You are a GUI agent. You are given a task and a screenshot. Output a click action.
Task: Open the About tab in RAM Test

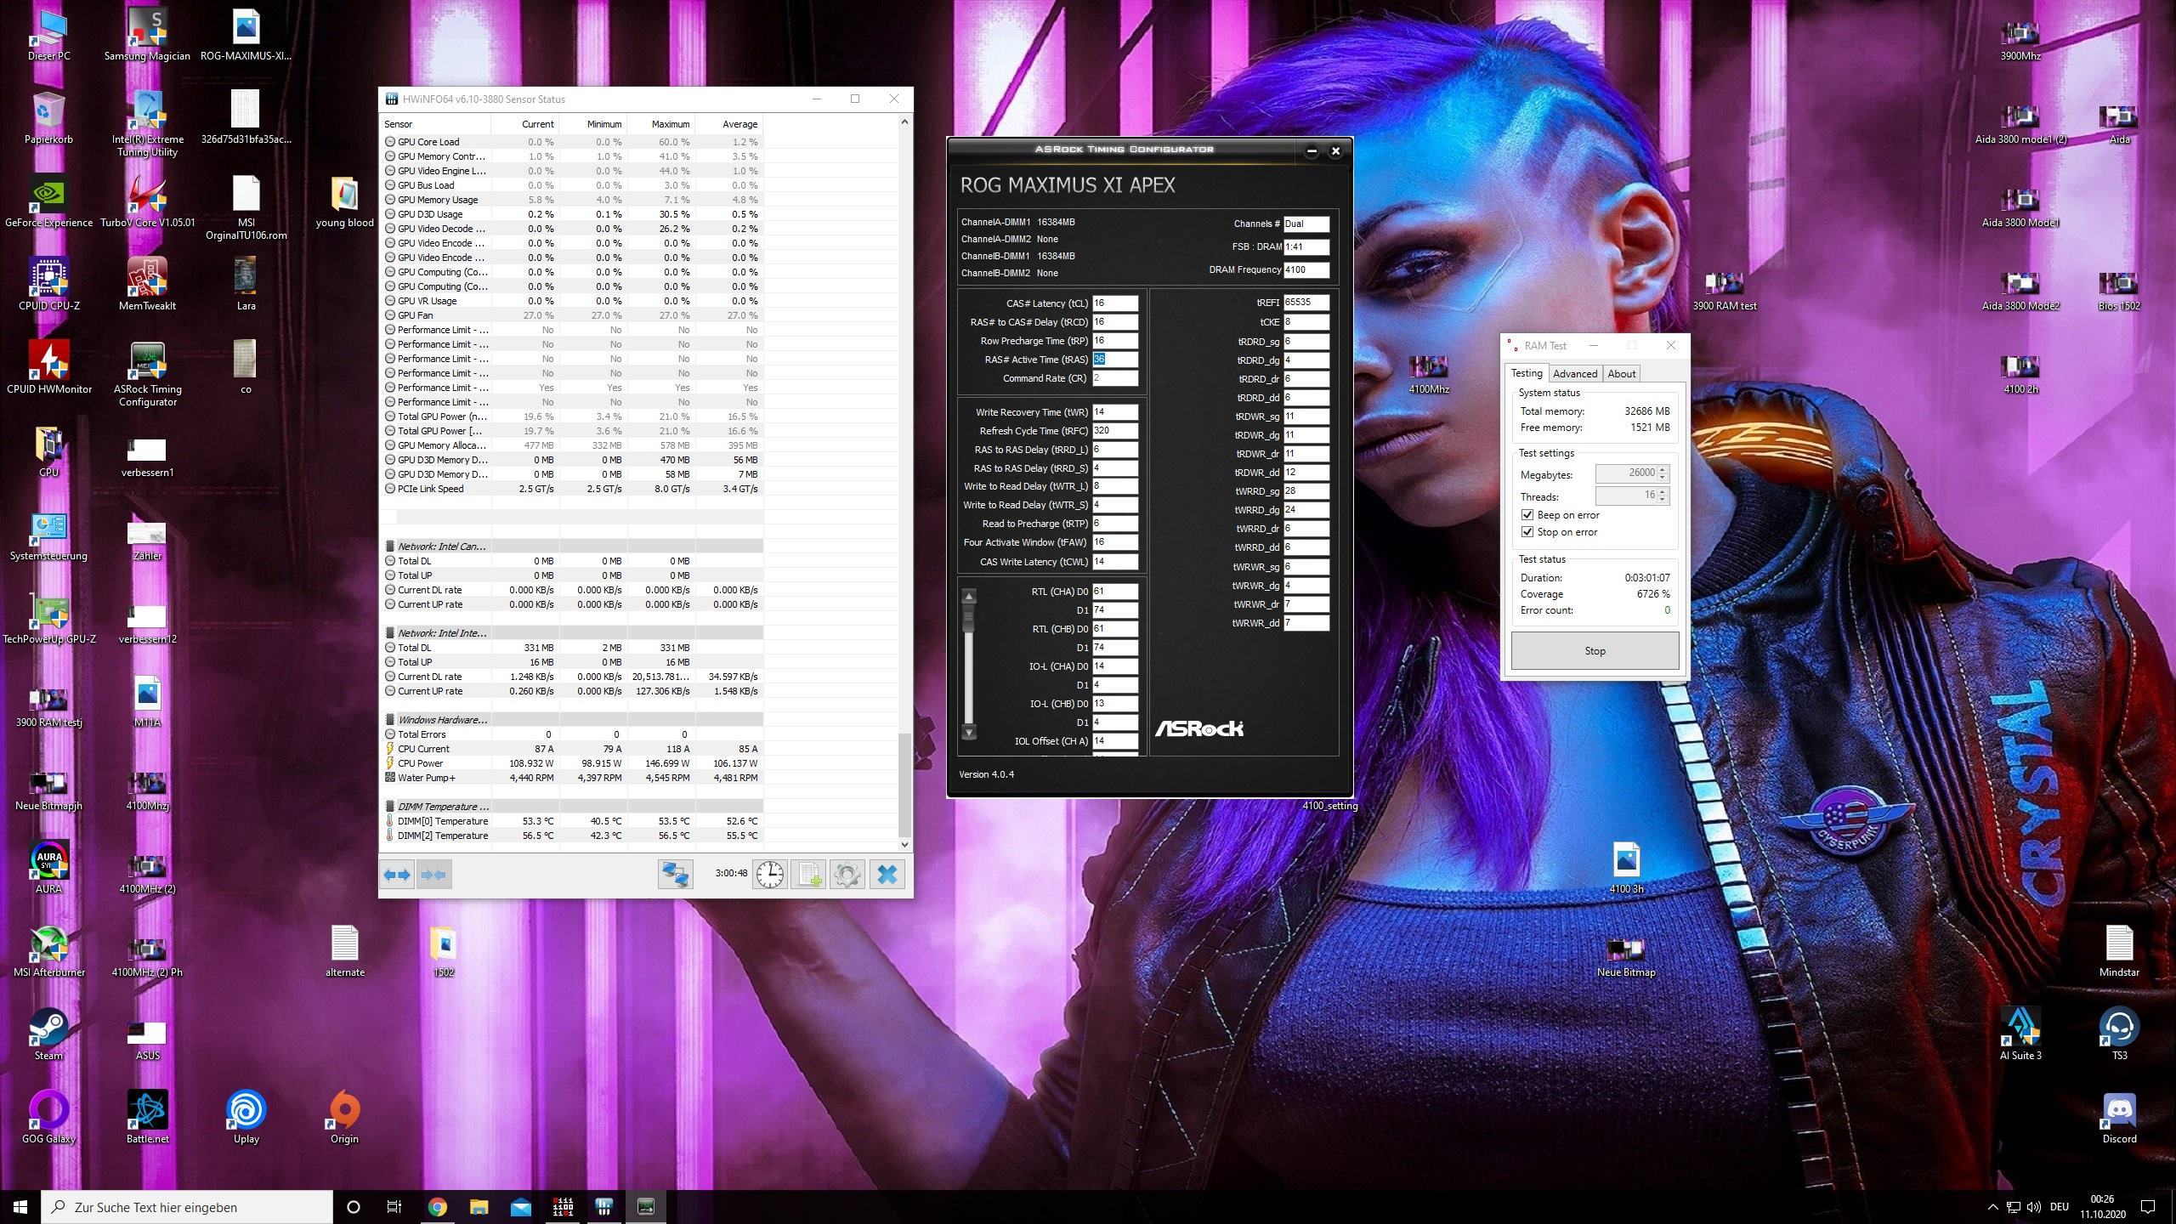[x=1621, y=374]
